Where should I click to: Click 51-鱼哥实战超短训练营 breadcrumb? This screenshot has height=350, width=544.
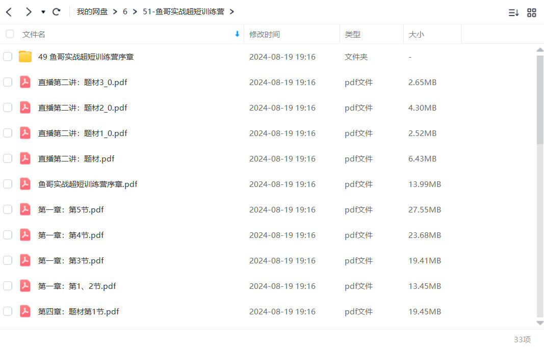tap(184, 12)
